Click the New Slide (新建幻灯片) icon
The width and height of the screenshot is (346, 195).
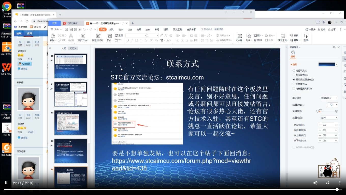click(98, 36)
